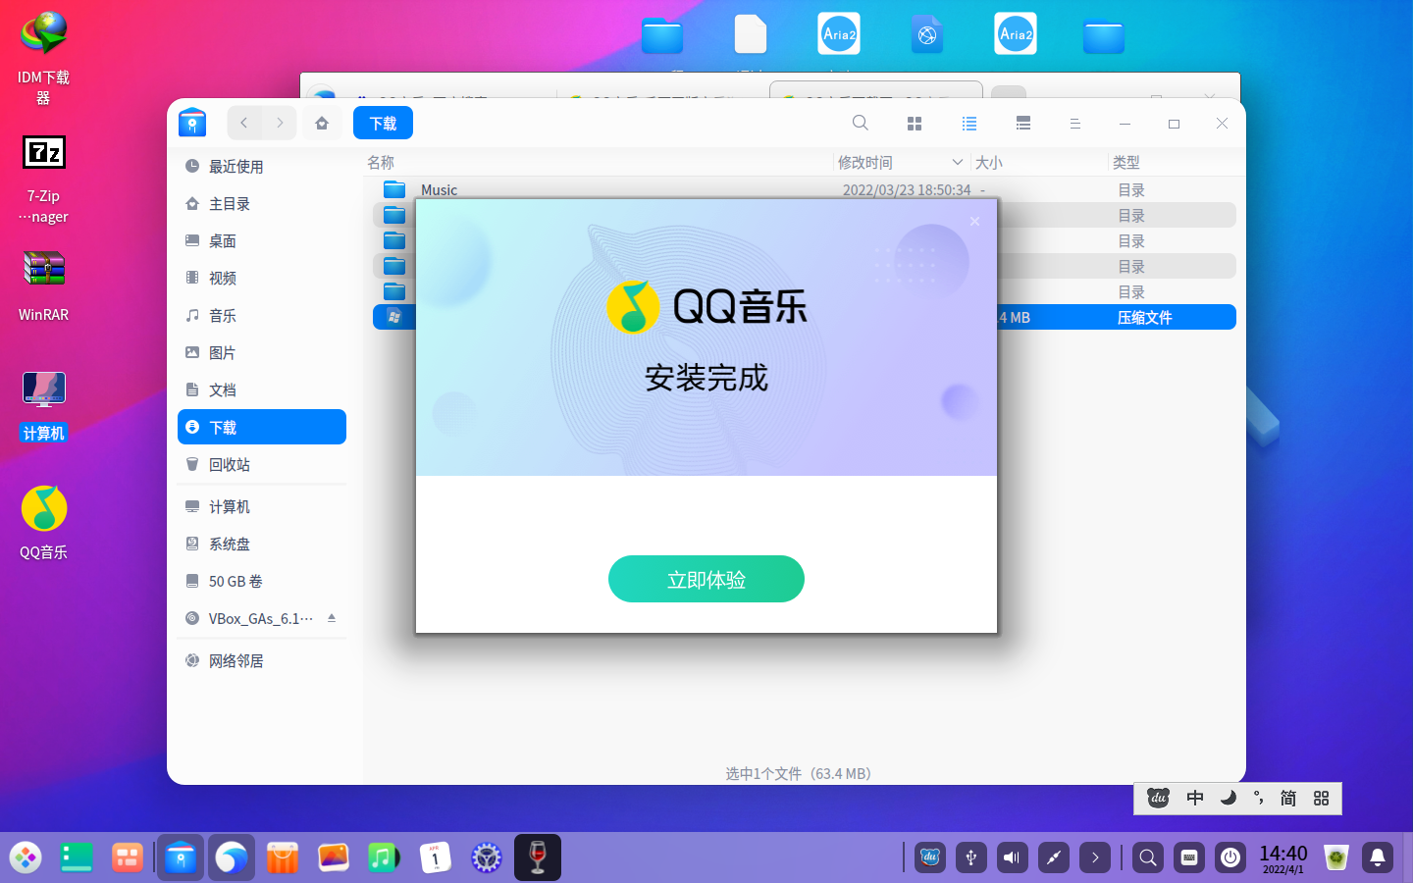Sort files by 类型 column
The width and height of the screenshot is (1413, 883).
point(1126,162)
